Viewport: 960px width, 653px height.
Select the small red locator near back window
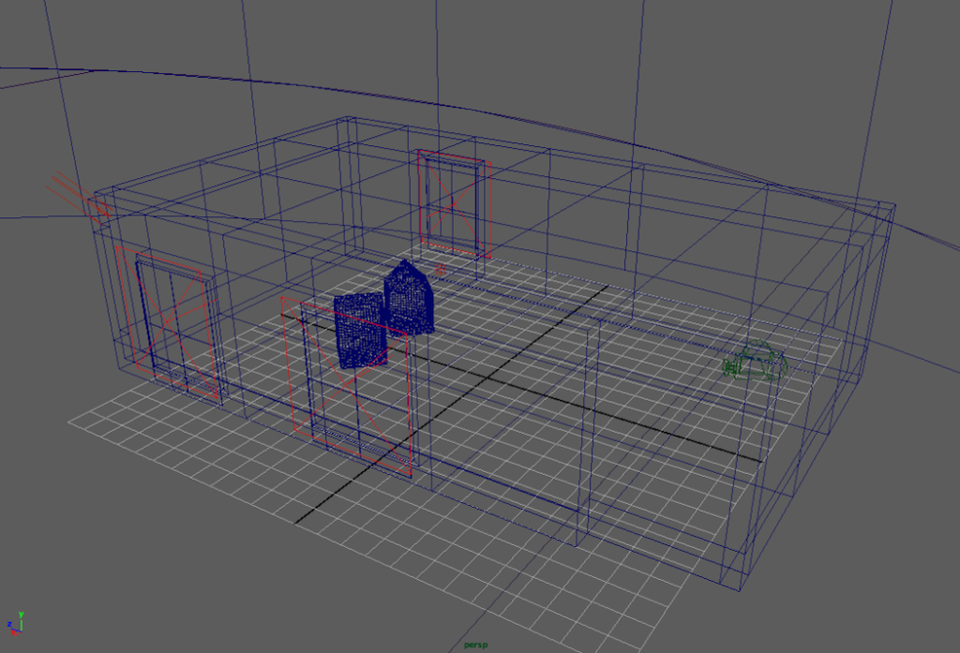coord(441,270)
